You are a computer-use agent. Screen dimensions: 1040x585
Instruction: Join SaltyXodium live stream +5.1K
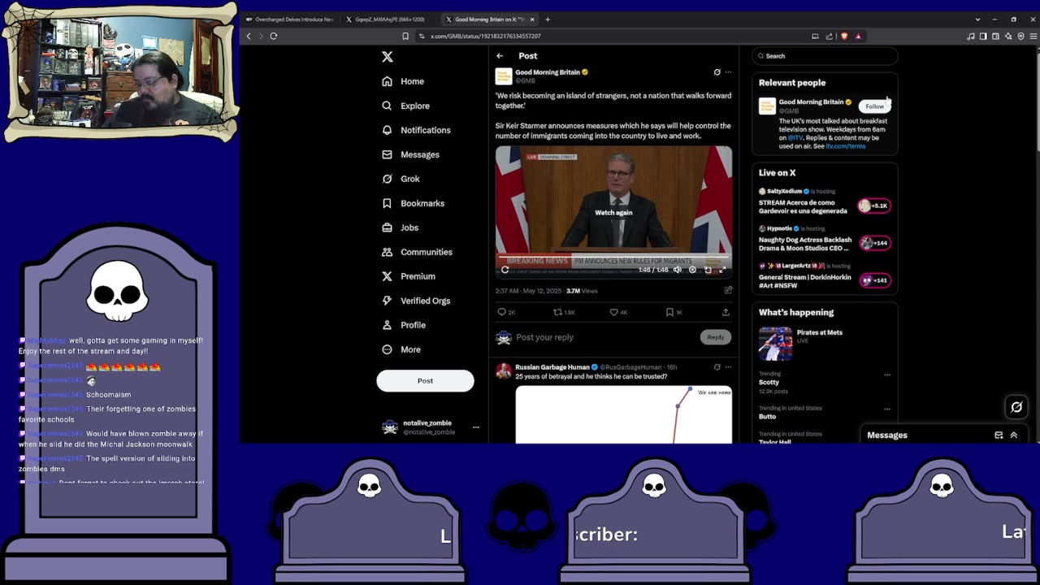875,206
